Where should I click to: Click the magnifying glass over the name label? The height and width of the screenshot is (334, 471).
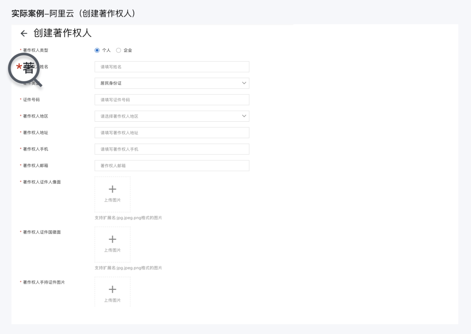[24, 69]
